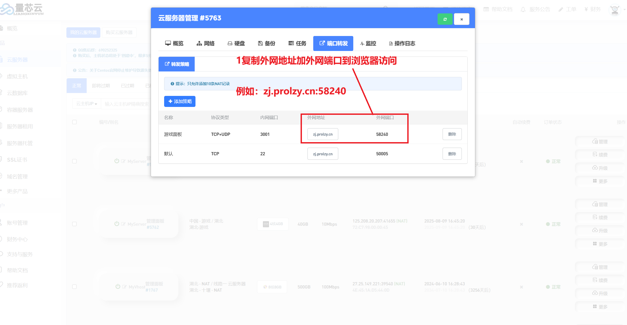Open the 操作日志 operation log tab
The image size is (627, 325).
click(x=402, y=43)
